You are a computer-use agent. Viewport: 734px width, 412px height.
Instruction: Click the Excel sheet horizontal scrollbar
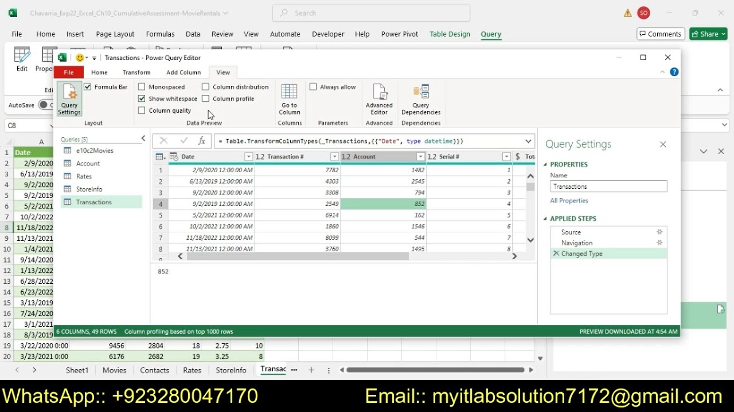point(435,370)
